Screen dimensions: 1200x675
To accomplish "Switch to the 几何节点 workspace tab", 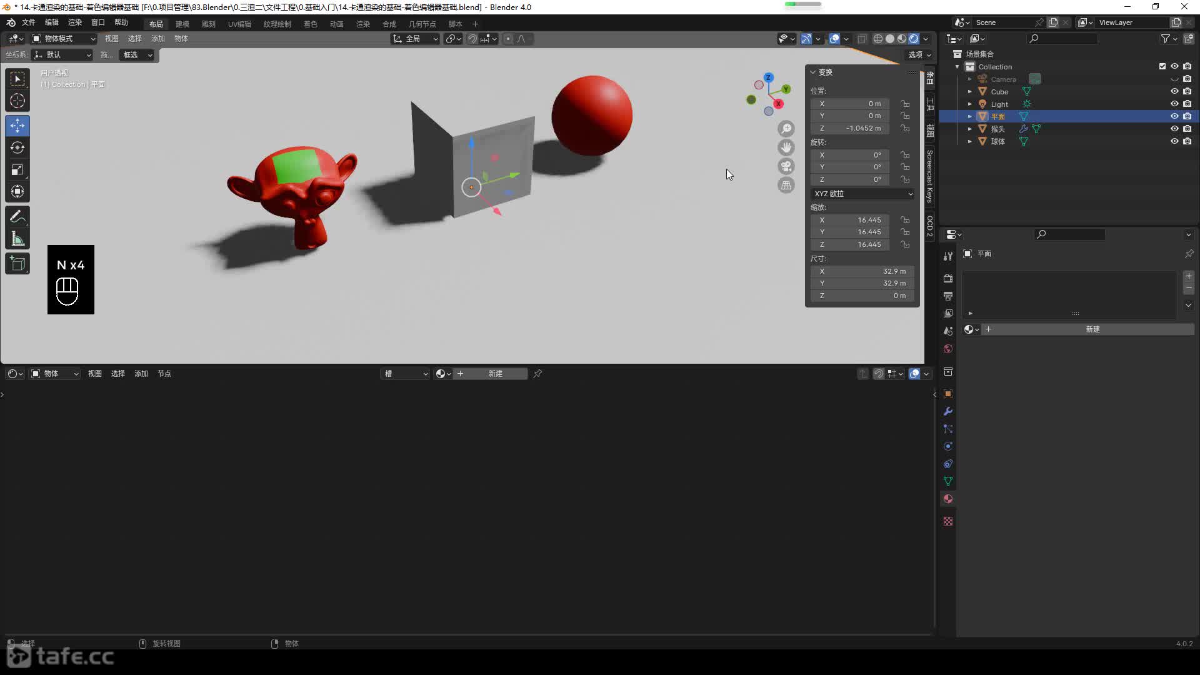I will pyautogui.click(x=422, y=24).
